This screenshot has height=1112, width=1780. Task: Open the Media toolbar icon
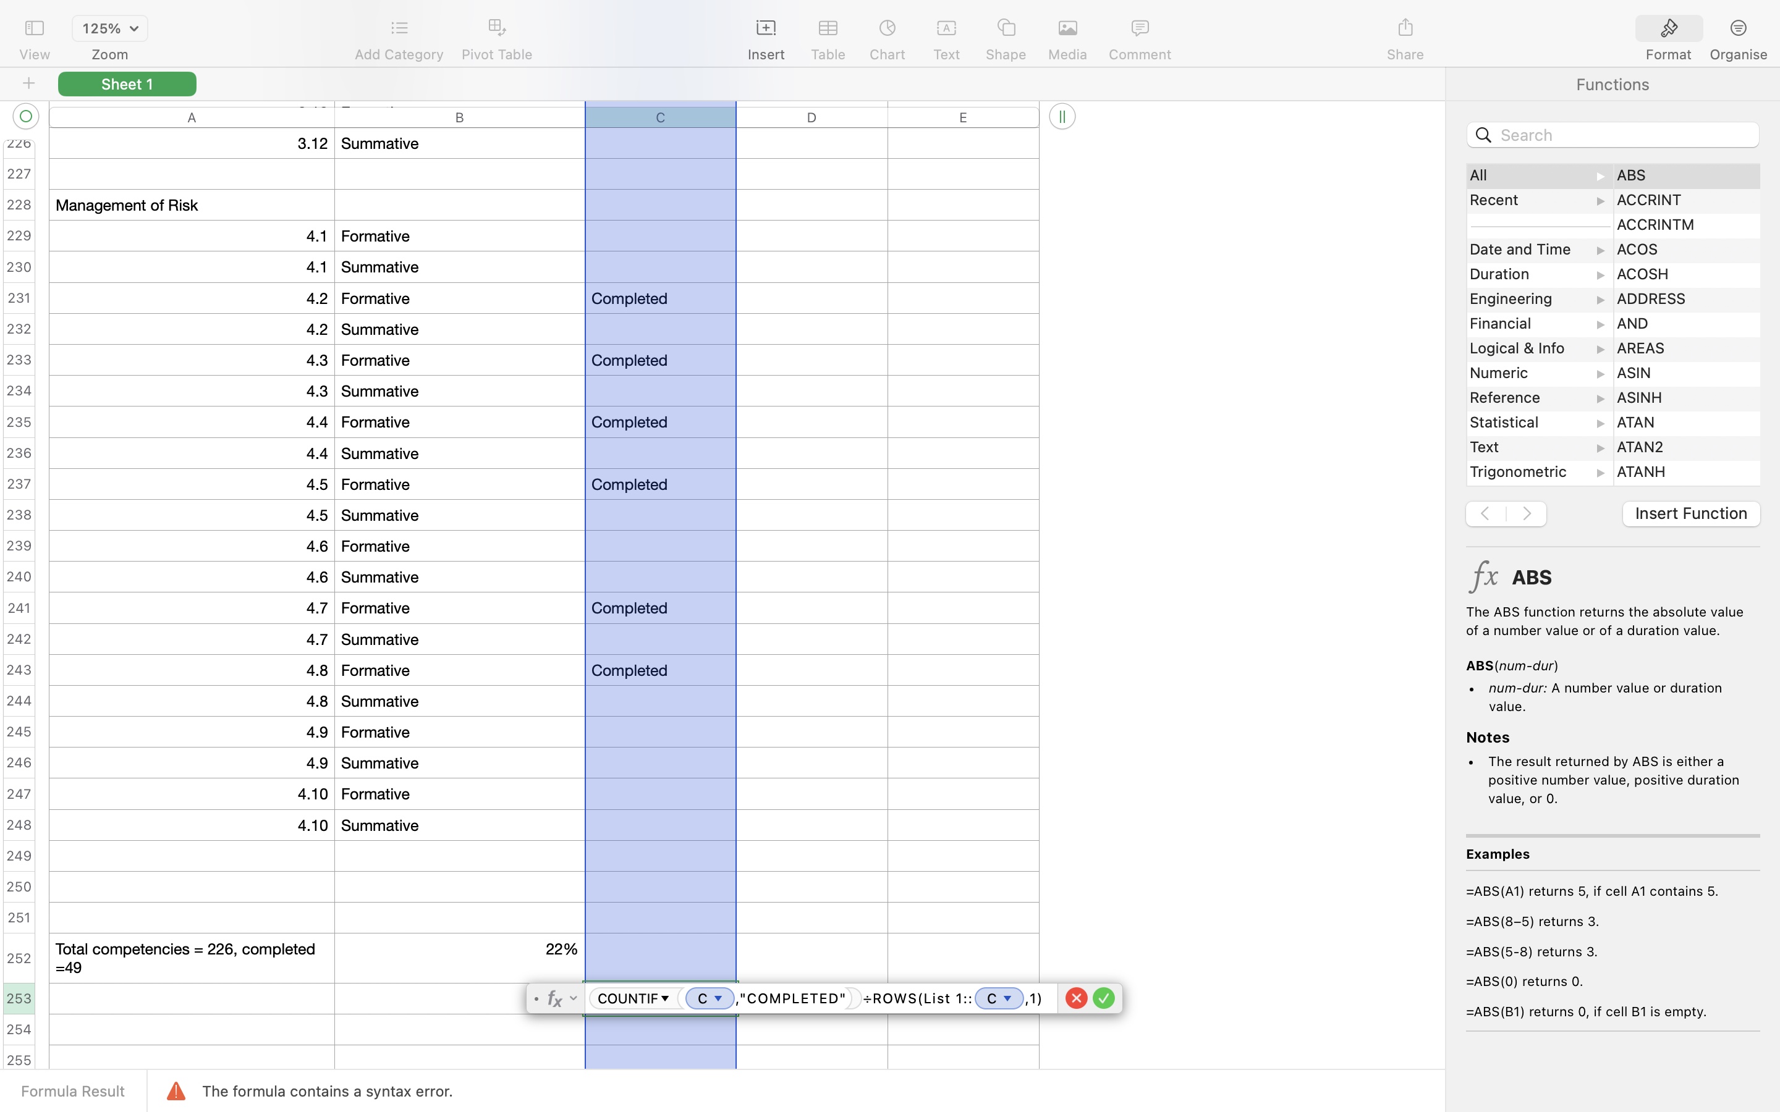[1067, 28]
